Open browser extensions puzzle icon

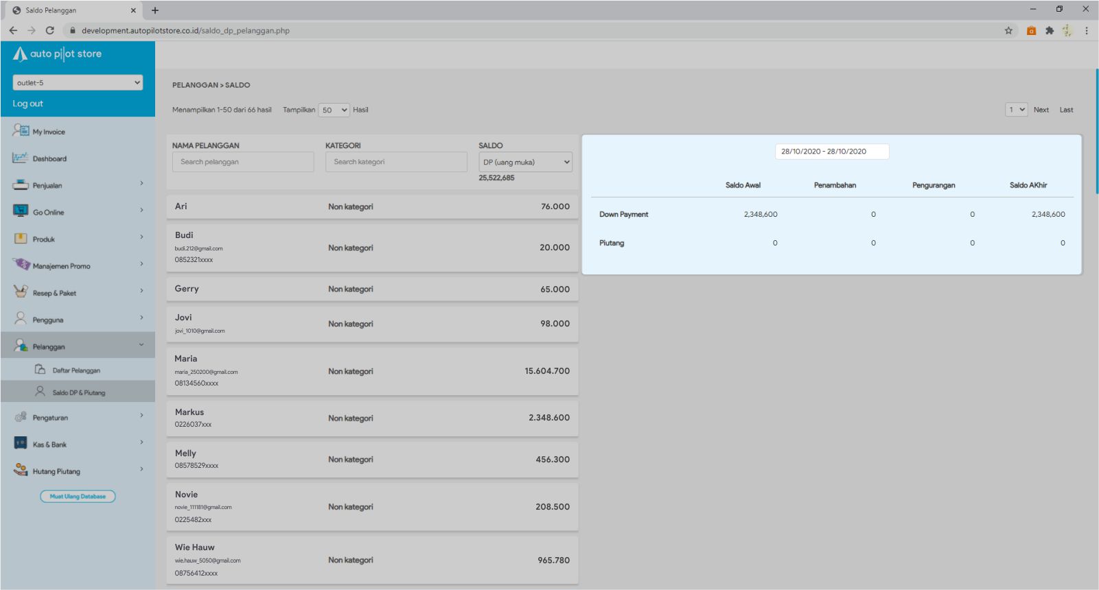point(1049,30)
